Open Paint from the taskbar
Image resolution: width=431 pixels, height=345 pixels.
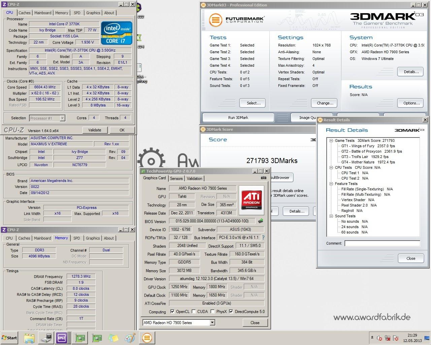[x=130, y=338]
